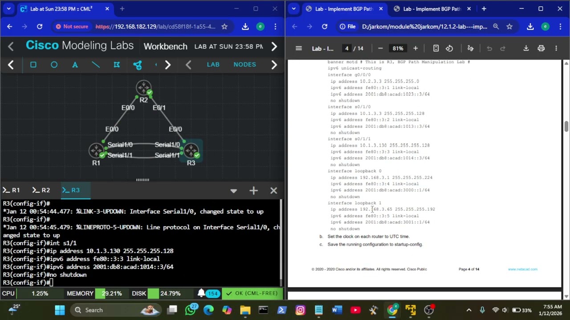Image resolution: width=570 pixels, height=320 pixels.
Task: Select the text annotation tool
Action: (75, 65)
